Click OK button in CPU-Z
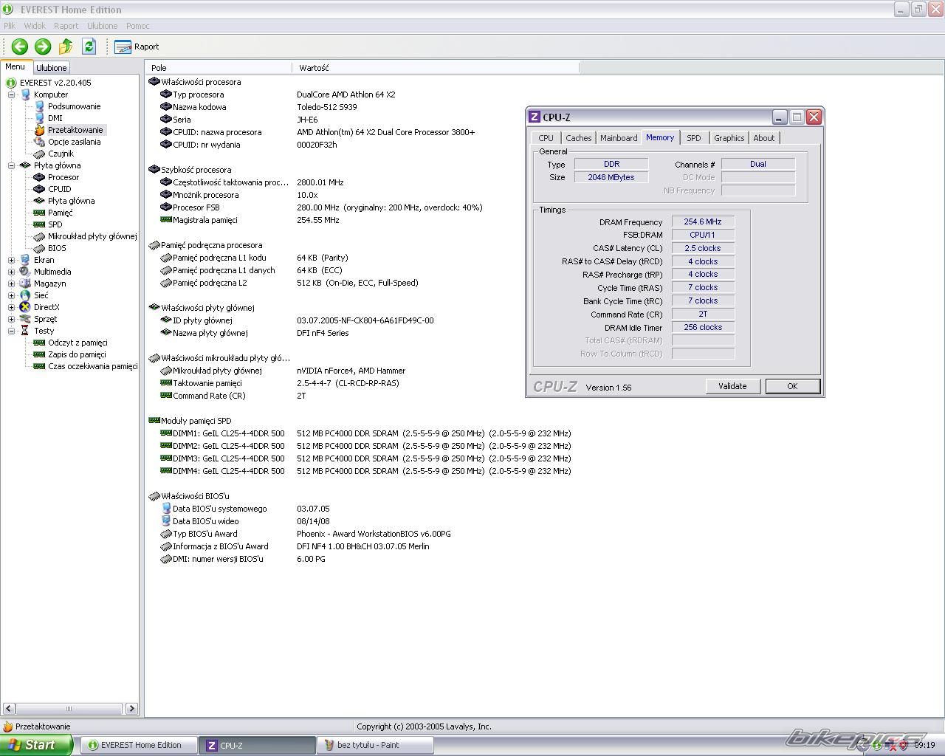This screenshot has height=756, width=945. (x=792, y=386)
